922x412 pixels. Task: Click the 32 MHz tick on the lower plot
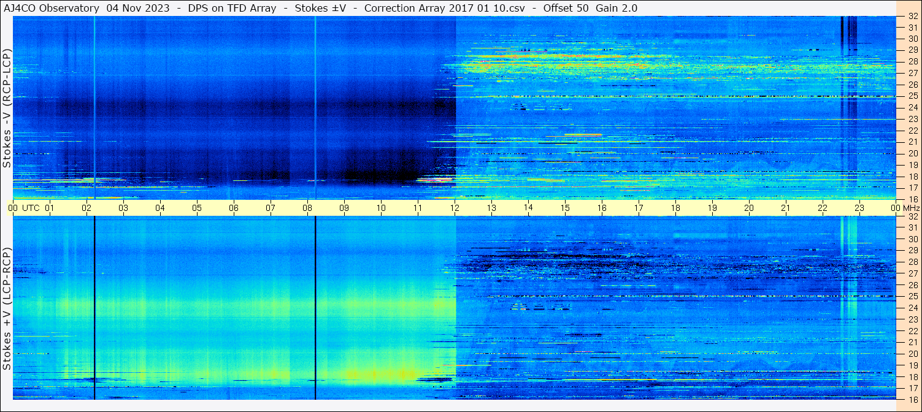(912, 216)
